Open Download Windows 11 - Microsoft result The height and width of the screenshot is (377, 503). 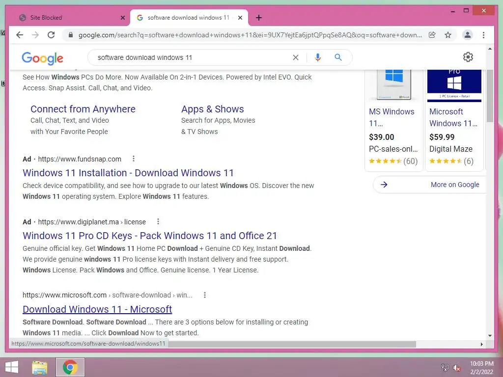(97, 309)
